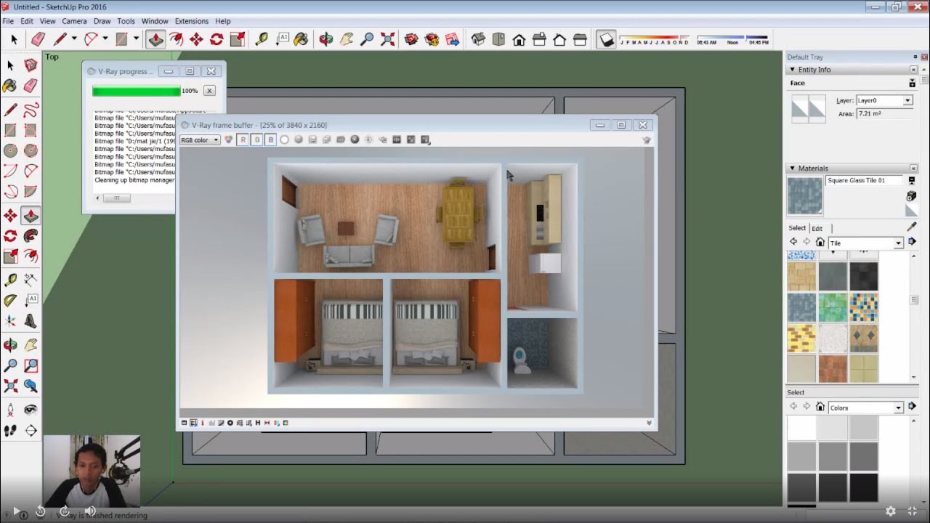Activate the Walk footprints tool
This screenshot has height=523, width=930.
10,431
